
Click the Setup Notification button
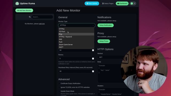point(106,25)
